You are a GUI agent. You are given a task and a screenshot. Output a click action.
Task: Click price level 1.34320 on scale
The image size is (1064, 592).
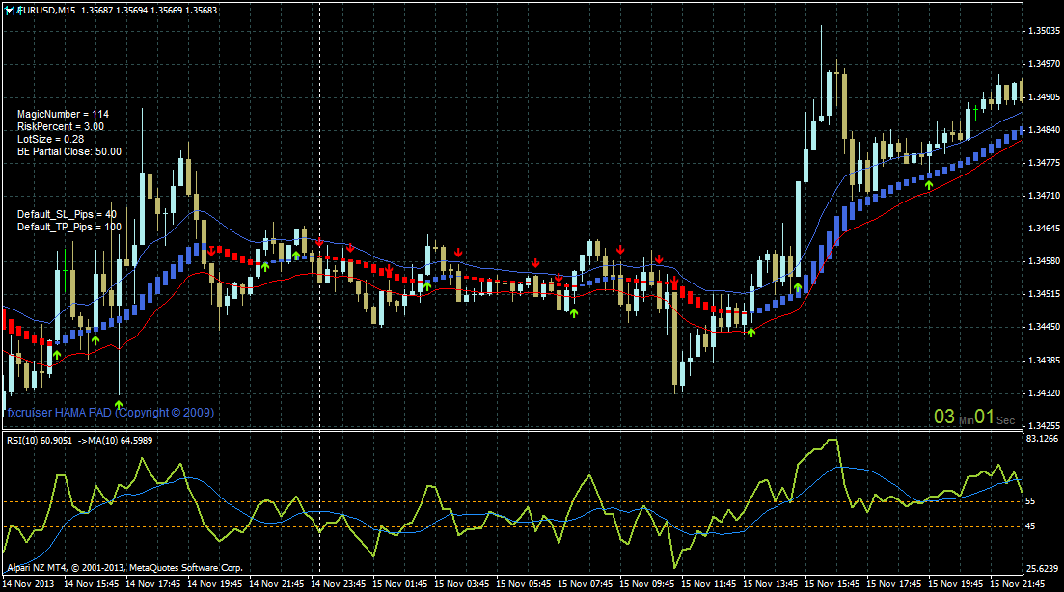coord(1044,392)
